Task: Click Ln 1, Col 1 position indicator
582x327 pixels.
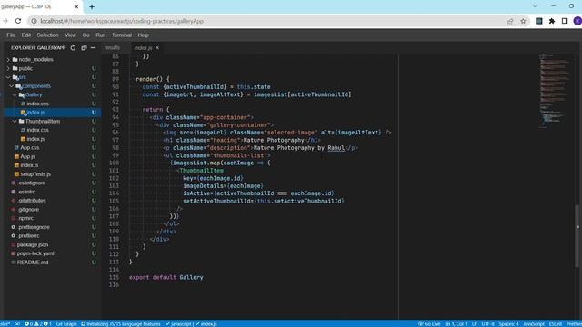Action: [x=456, y=323]
